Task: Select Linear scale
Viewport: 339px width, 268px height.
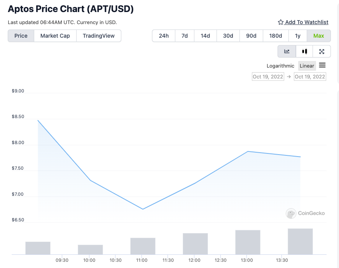Action: [307, 66]
